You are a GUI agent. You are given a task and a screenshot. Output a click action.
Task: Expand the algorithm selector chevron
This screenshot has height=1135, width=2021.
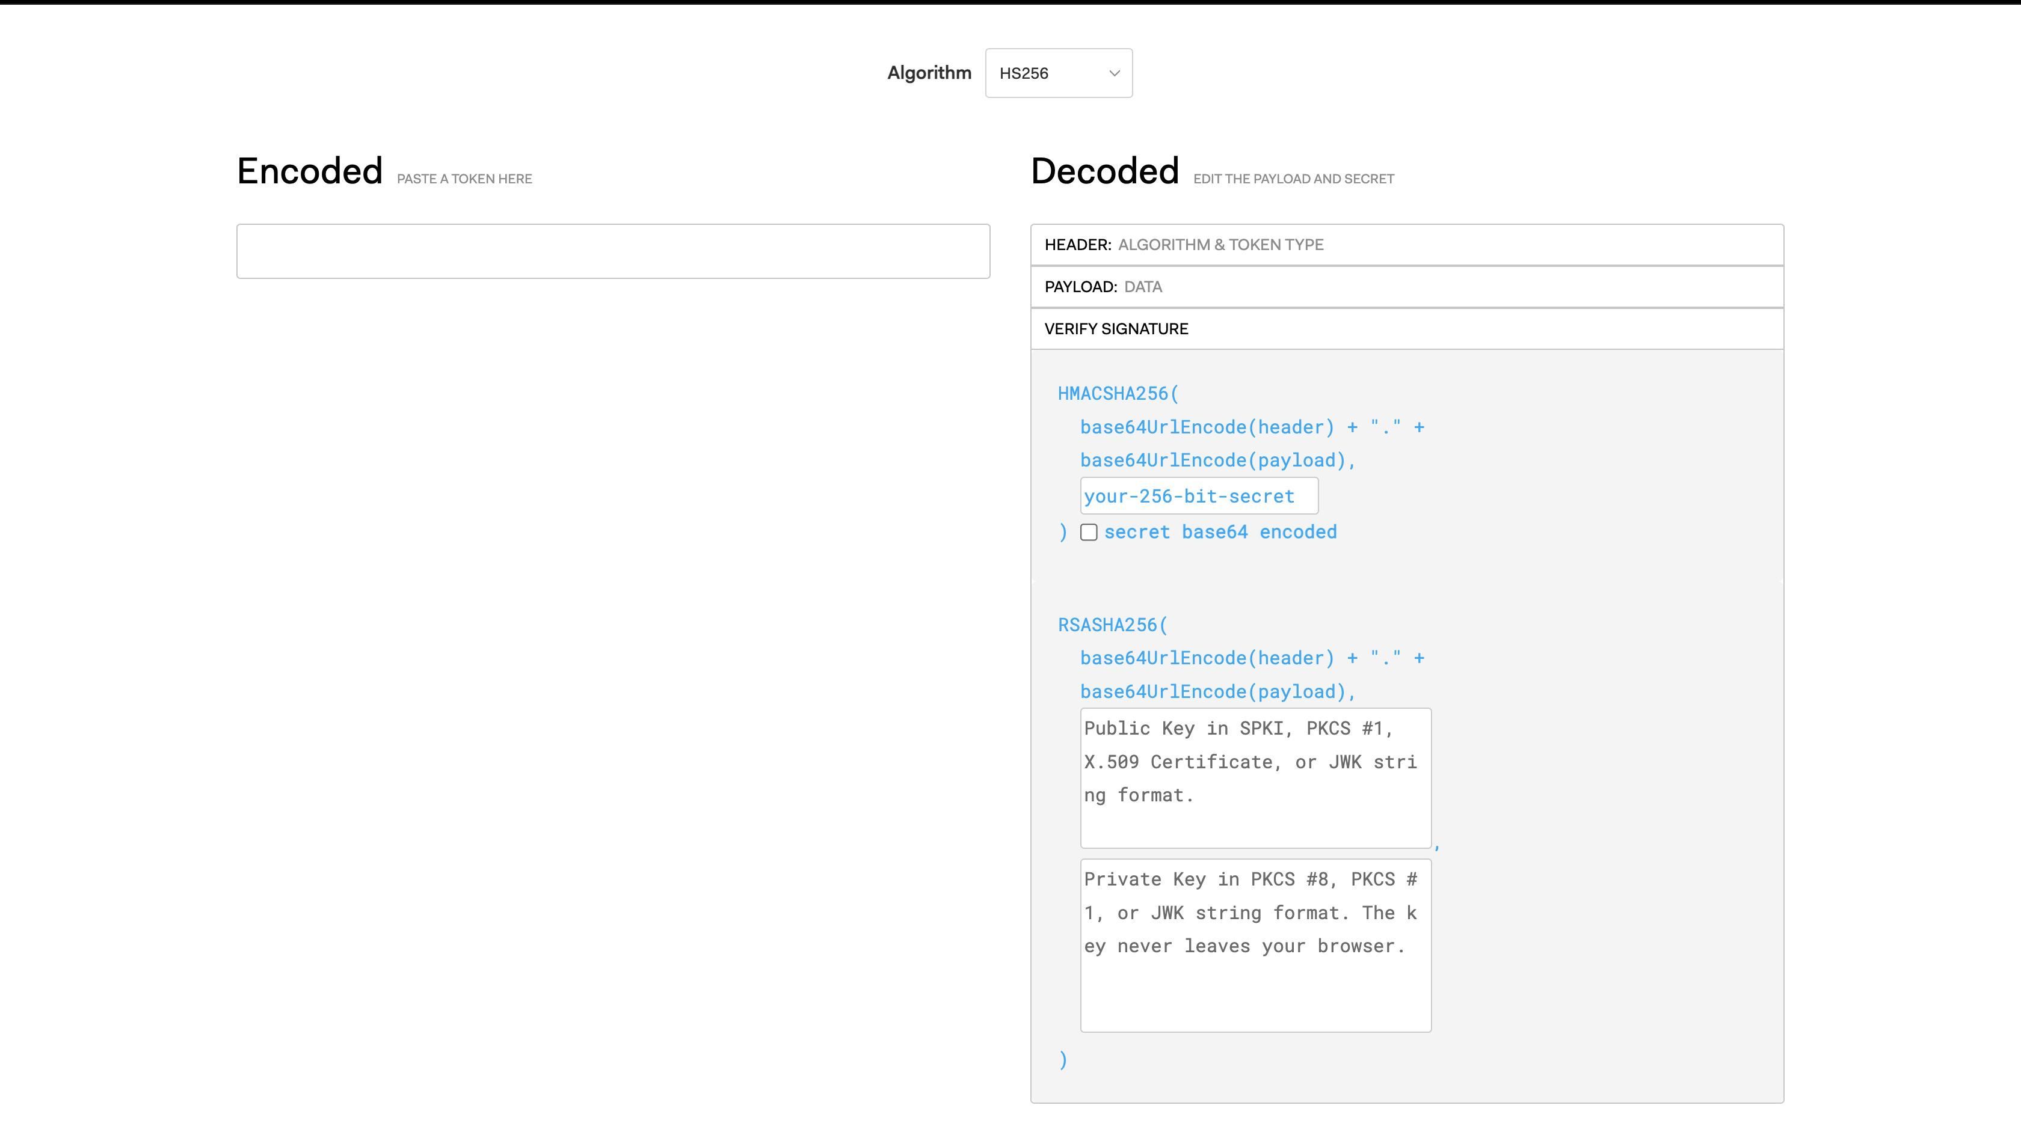coord(1114,73)
